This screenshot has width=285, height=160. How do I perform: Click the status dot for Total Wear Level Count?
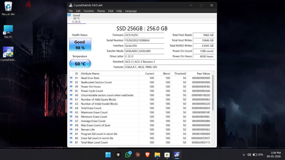click(x=71, y=142)
